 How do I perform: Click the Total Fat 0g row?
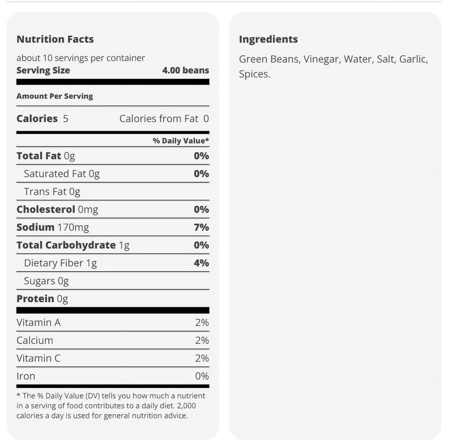(113, 156)
